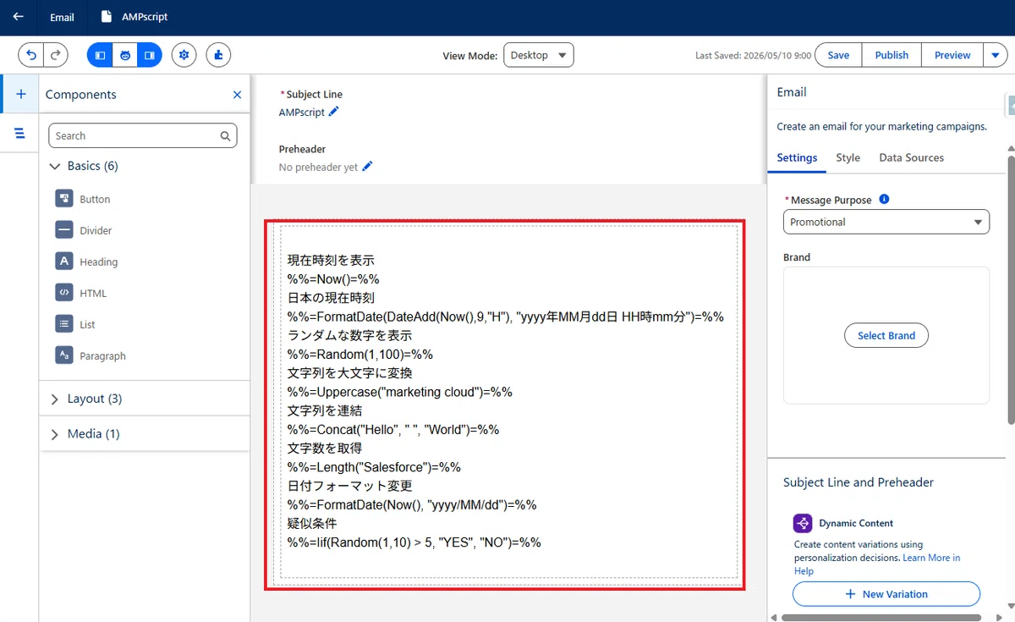Click the Length("Salesforce") line
The height and width of the screenshot is (622, 1015).
click(374, 467)
